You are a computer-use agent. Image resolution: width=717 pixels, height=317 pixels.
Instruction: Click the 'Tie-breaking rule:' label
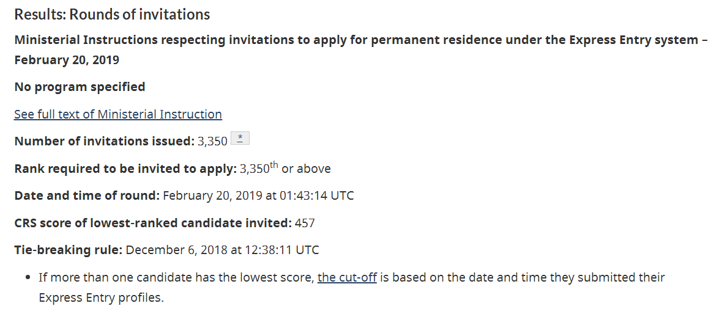coord(69,250)
